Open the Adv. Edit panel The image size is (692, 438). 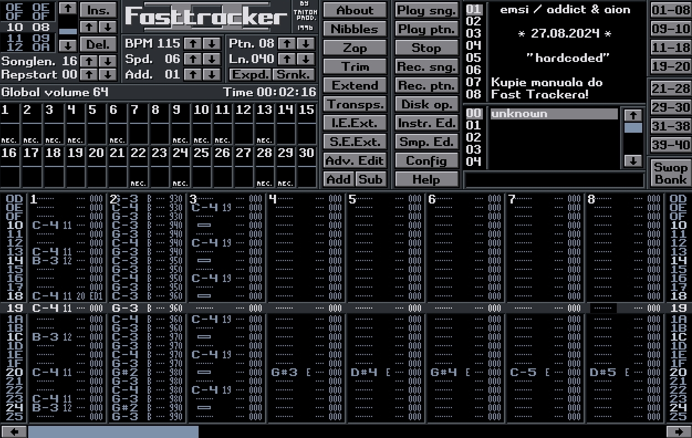pos(355,160)
